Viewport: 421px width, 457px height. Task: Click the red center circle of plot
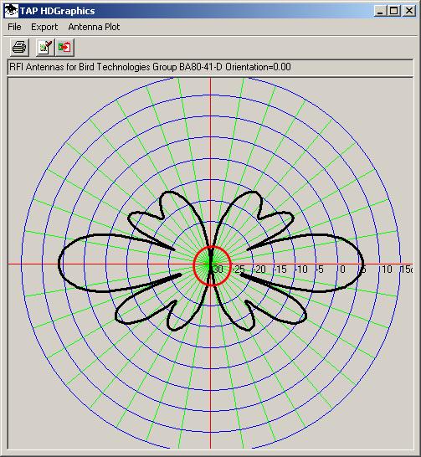[x=212, y=266]
